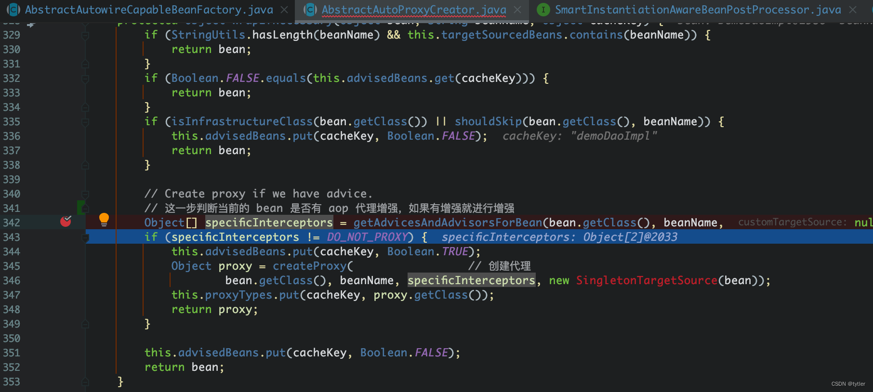The width and height of the screenshot is (873, 392).
Task: Click the '创建代理' comment on line 345
Action: pos(499,266)
